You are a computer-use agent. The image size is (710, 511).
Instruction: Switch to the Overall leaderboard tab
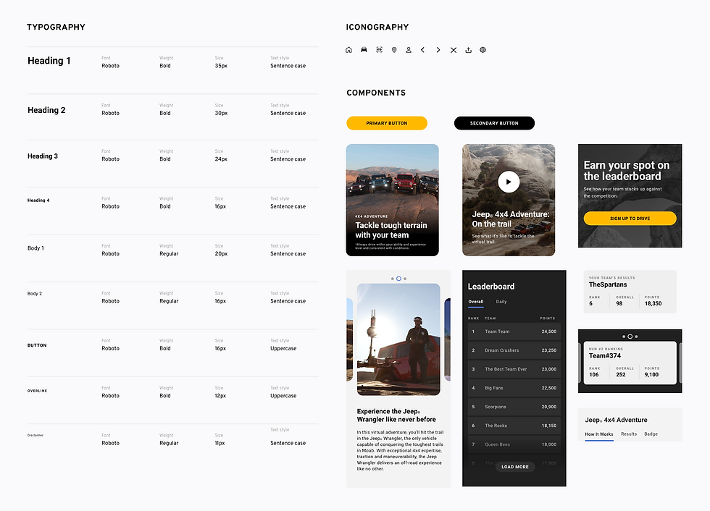click(475, 302)
